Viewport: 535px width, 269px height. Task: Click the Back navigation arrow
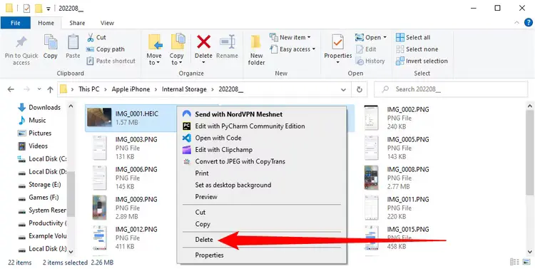click(x=11, y=89)
